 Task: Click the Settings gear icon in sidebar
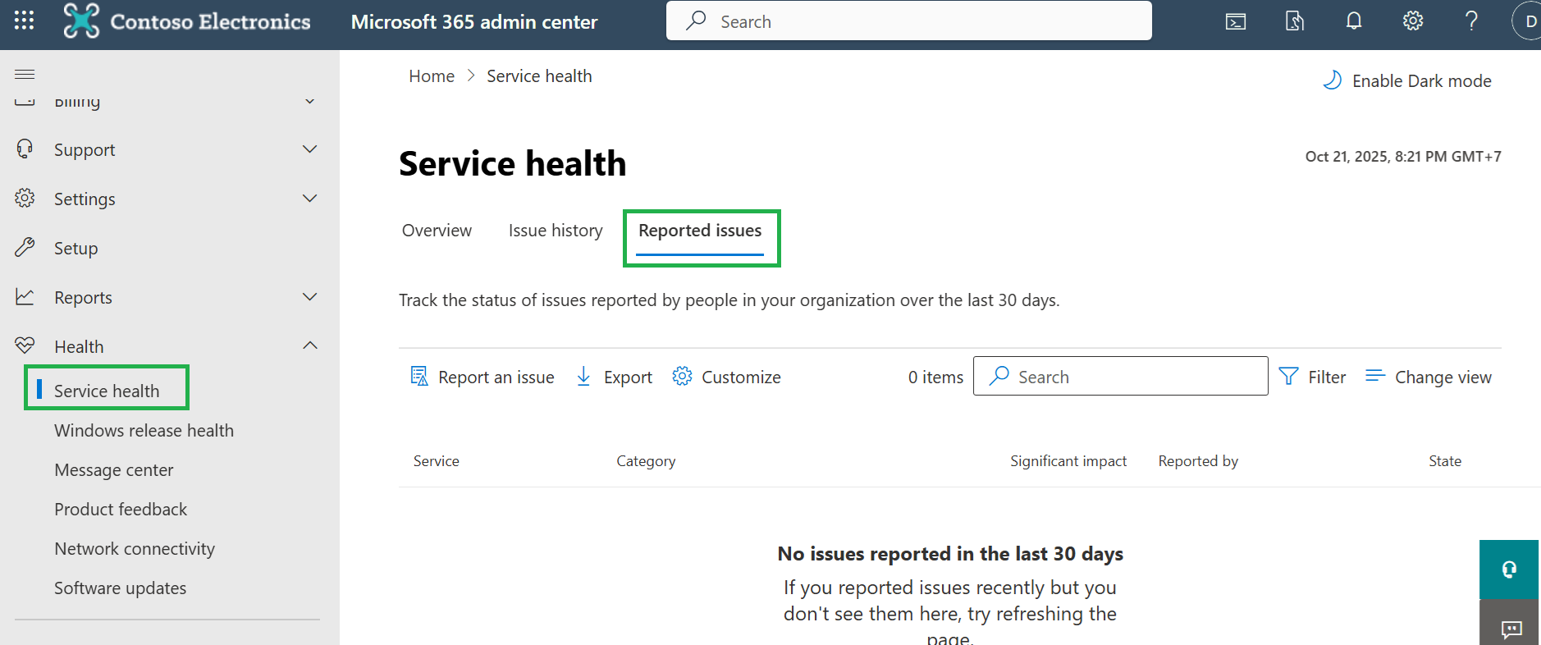tap(25, 199)
